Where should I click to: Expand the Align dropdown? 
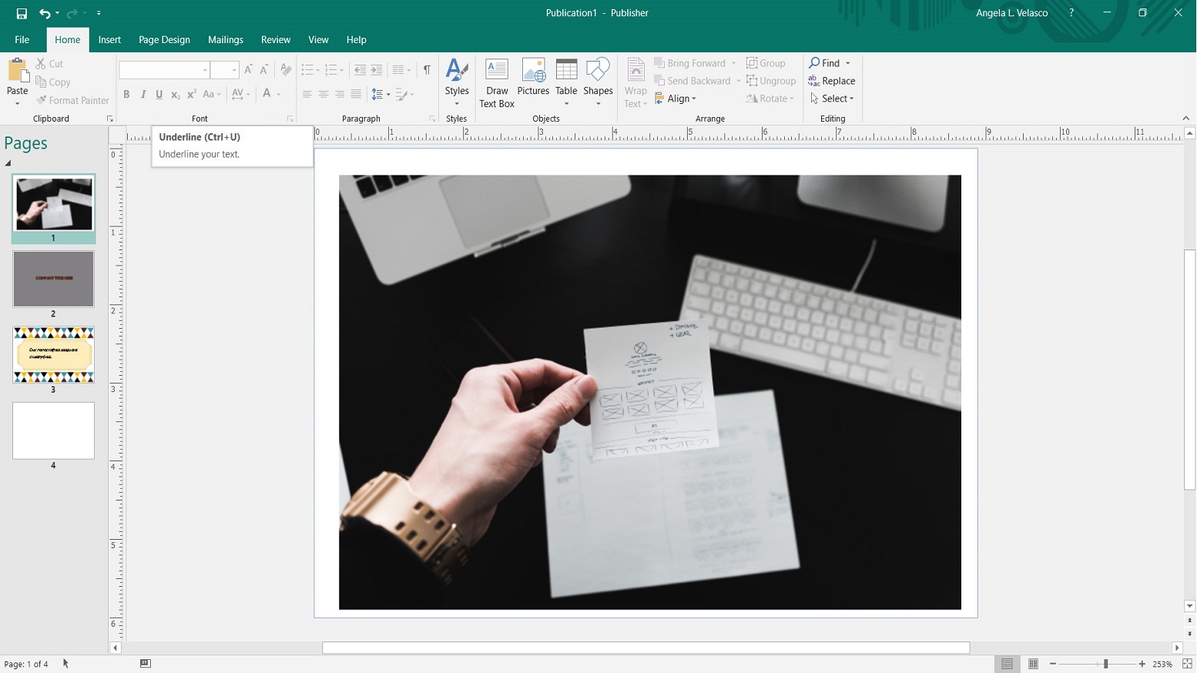676,99
